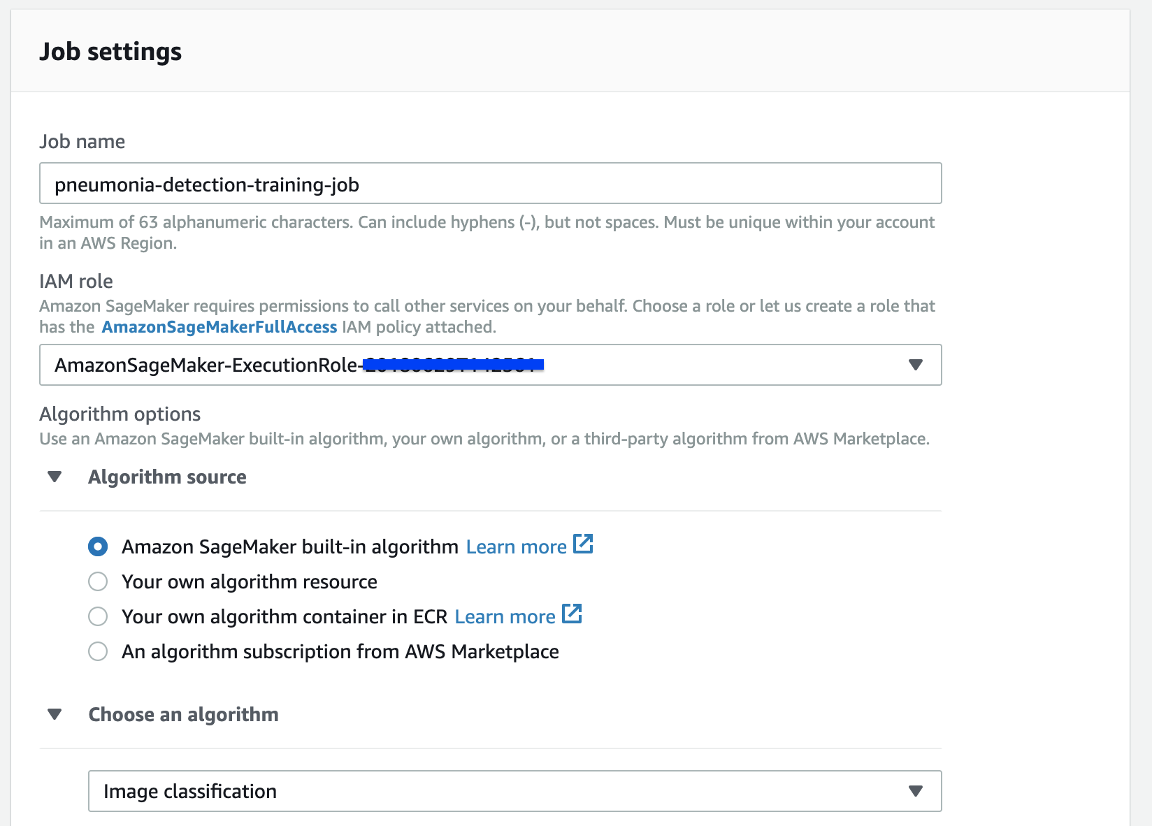Click the IAM role field label
The height and width of the screenshot is (826, 1152).
click(x=75, y=282)
